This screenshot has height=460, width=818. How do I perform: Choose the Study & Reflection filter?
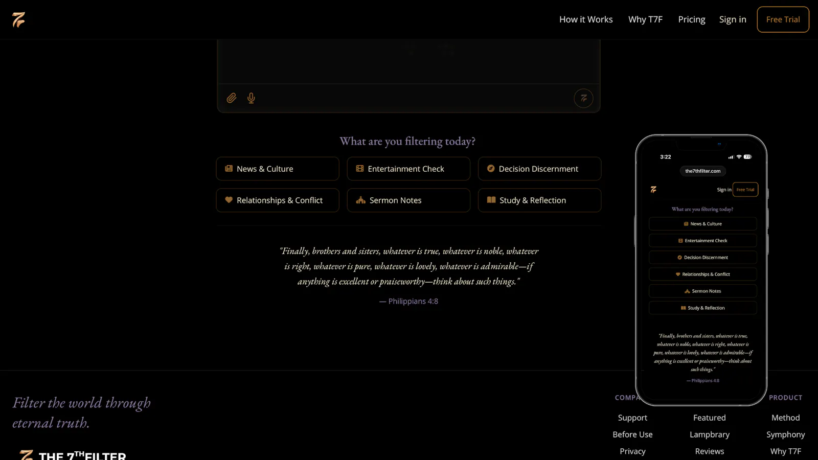(x=539, y=200)
